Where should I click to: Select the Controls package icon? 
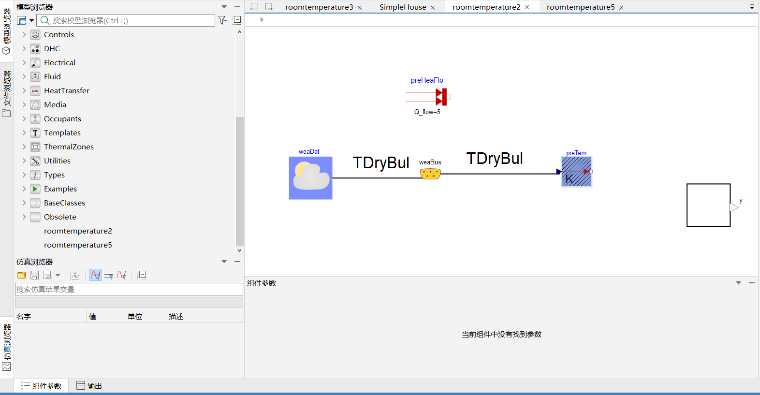35,35
